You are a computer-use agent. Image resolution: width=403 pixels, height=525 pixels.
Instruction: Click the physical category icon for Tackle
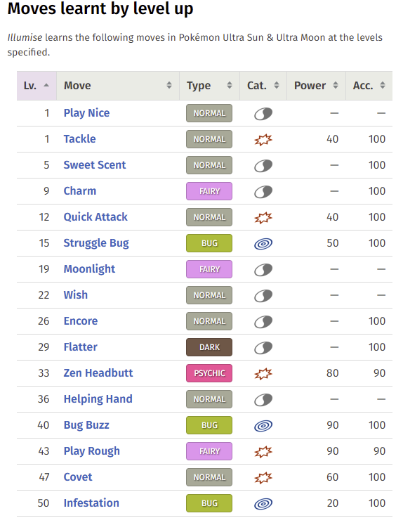click(263, 139)
